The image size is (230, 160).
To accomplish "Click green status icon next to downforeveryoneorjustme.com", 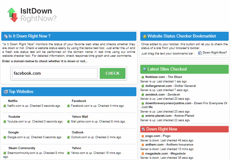I will (143, 103).
